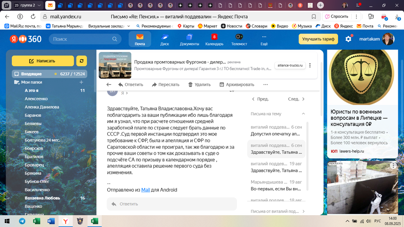Screen dimensions: 404x227
Task: Click the Mail link in the email signature
Action: [145, 190]
